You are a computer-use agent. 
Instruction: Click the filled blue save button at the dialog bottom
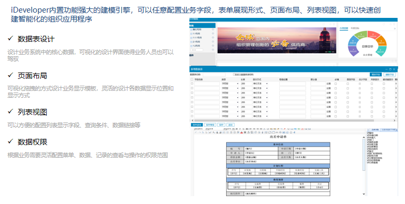tap(197, 125)
